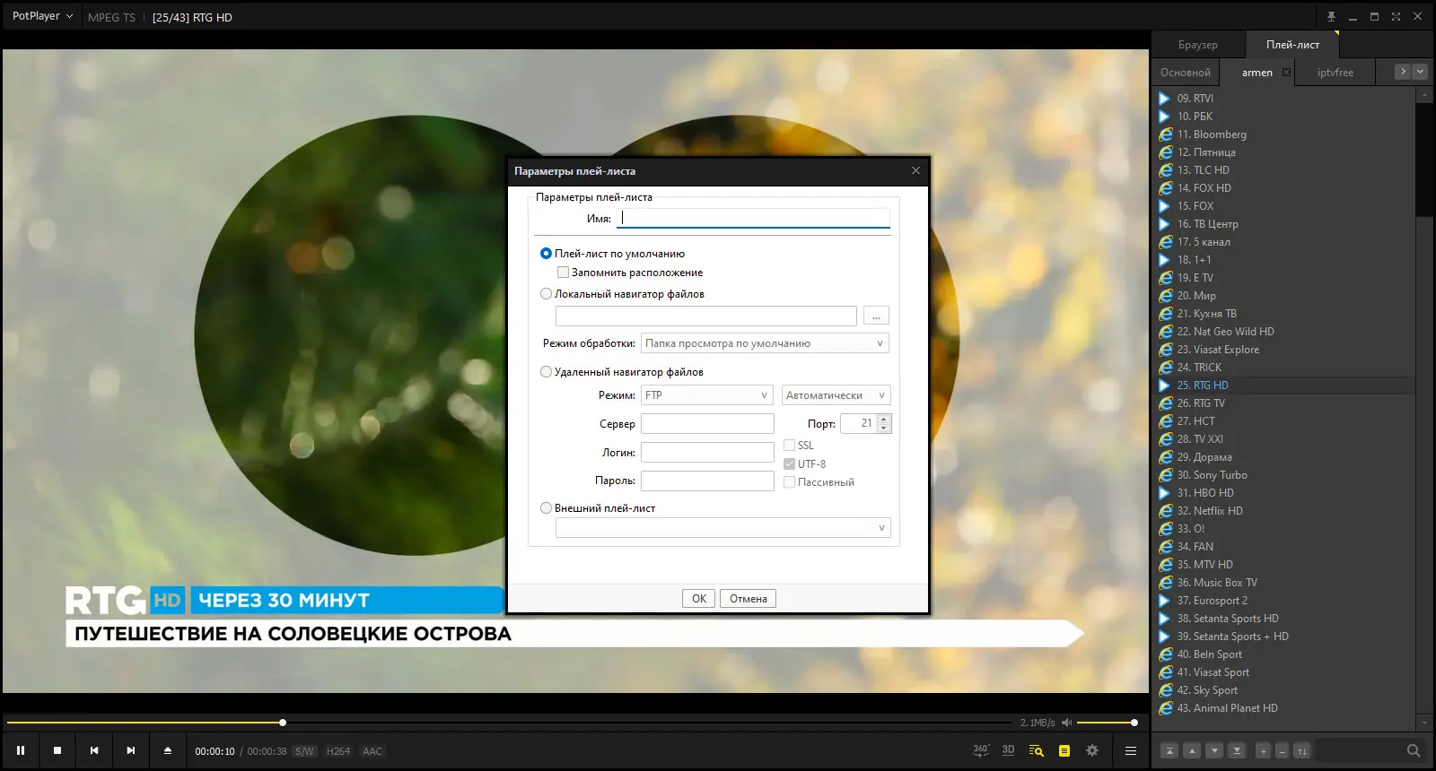The image size is (1436, 771).
Task: Click the Пароль input field
Action: tap(707, 481)
